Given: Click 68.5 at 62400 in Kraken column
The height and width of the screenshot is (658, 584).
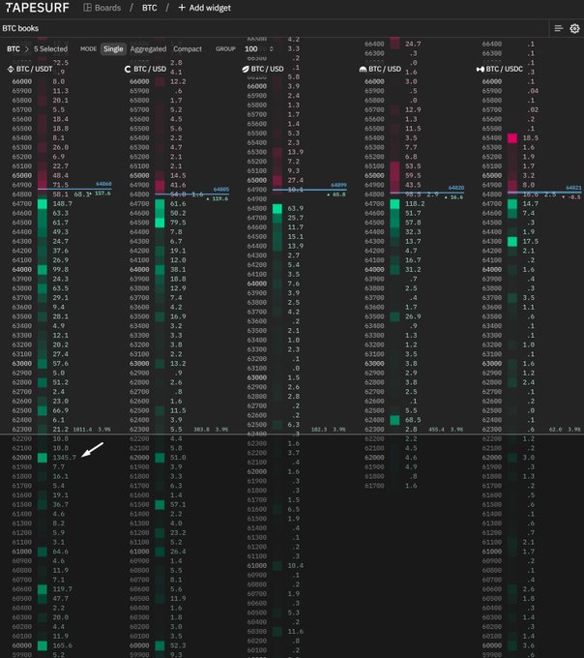Looking at the screenshot, I should pyautogui.click(x=413, y=420).
